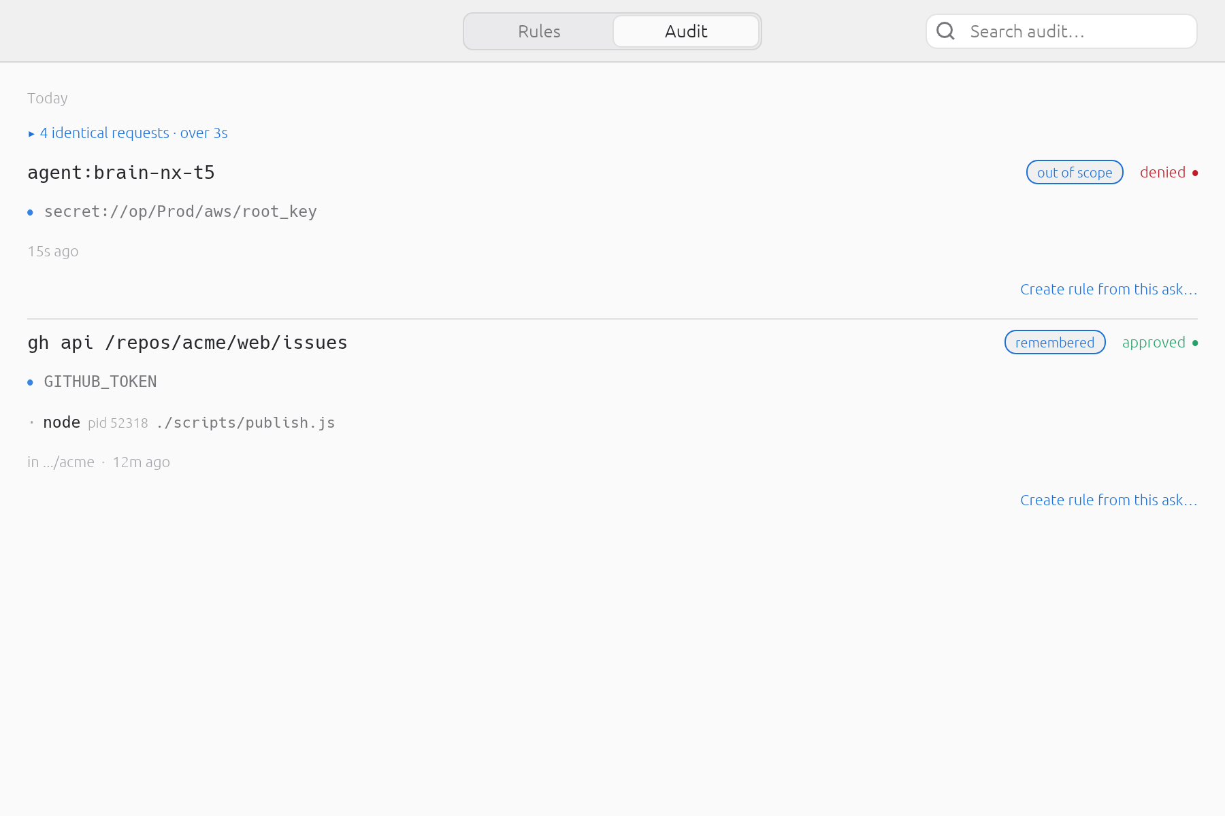
Task: Select the agent:brain-nx-t5 entry title
Action: point(121,173)
